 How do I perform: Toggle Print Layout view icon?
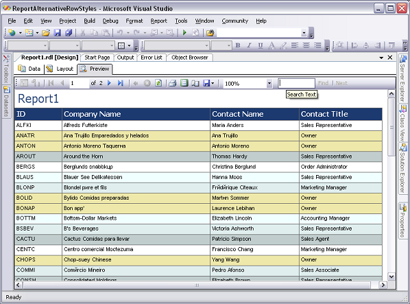point(184,83)
